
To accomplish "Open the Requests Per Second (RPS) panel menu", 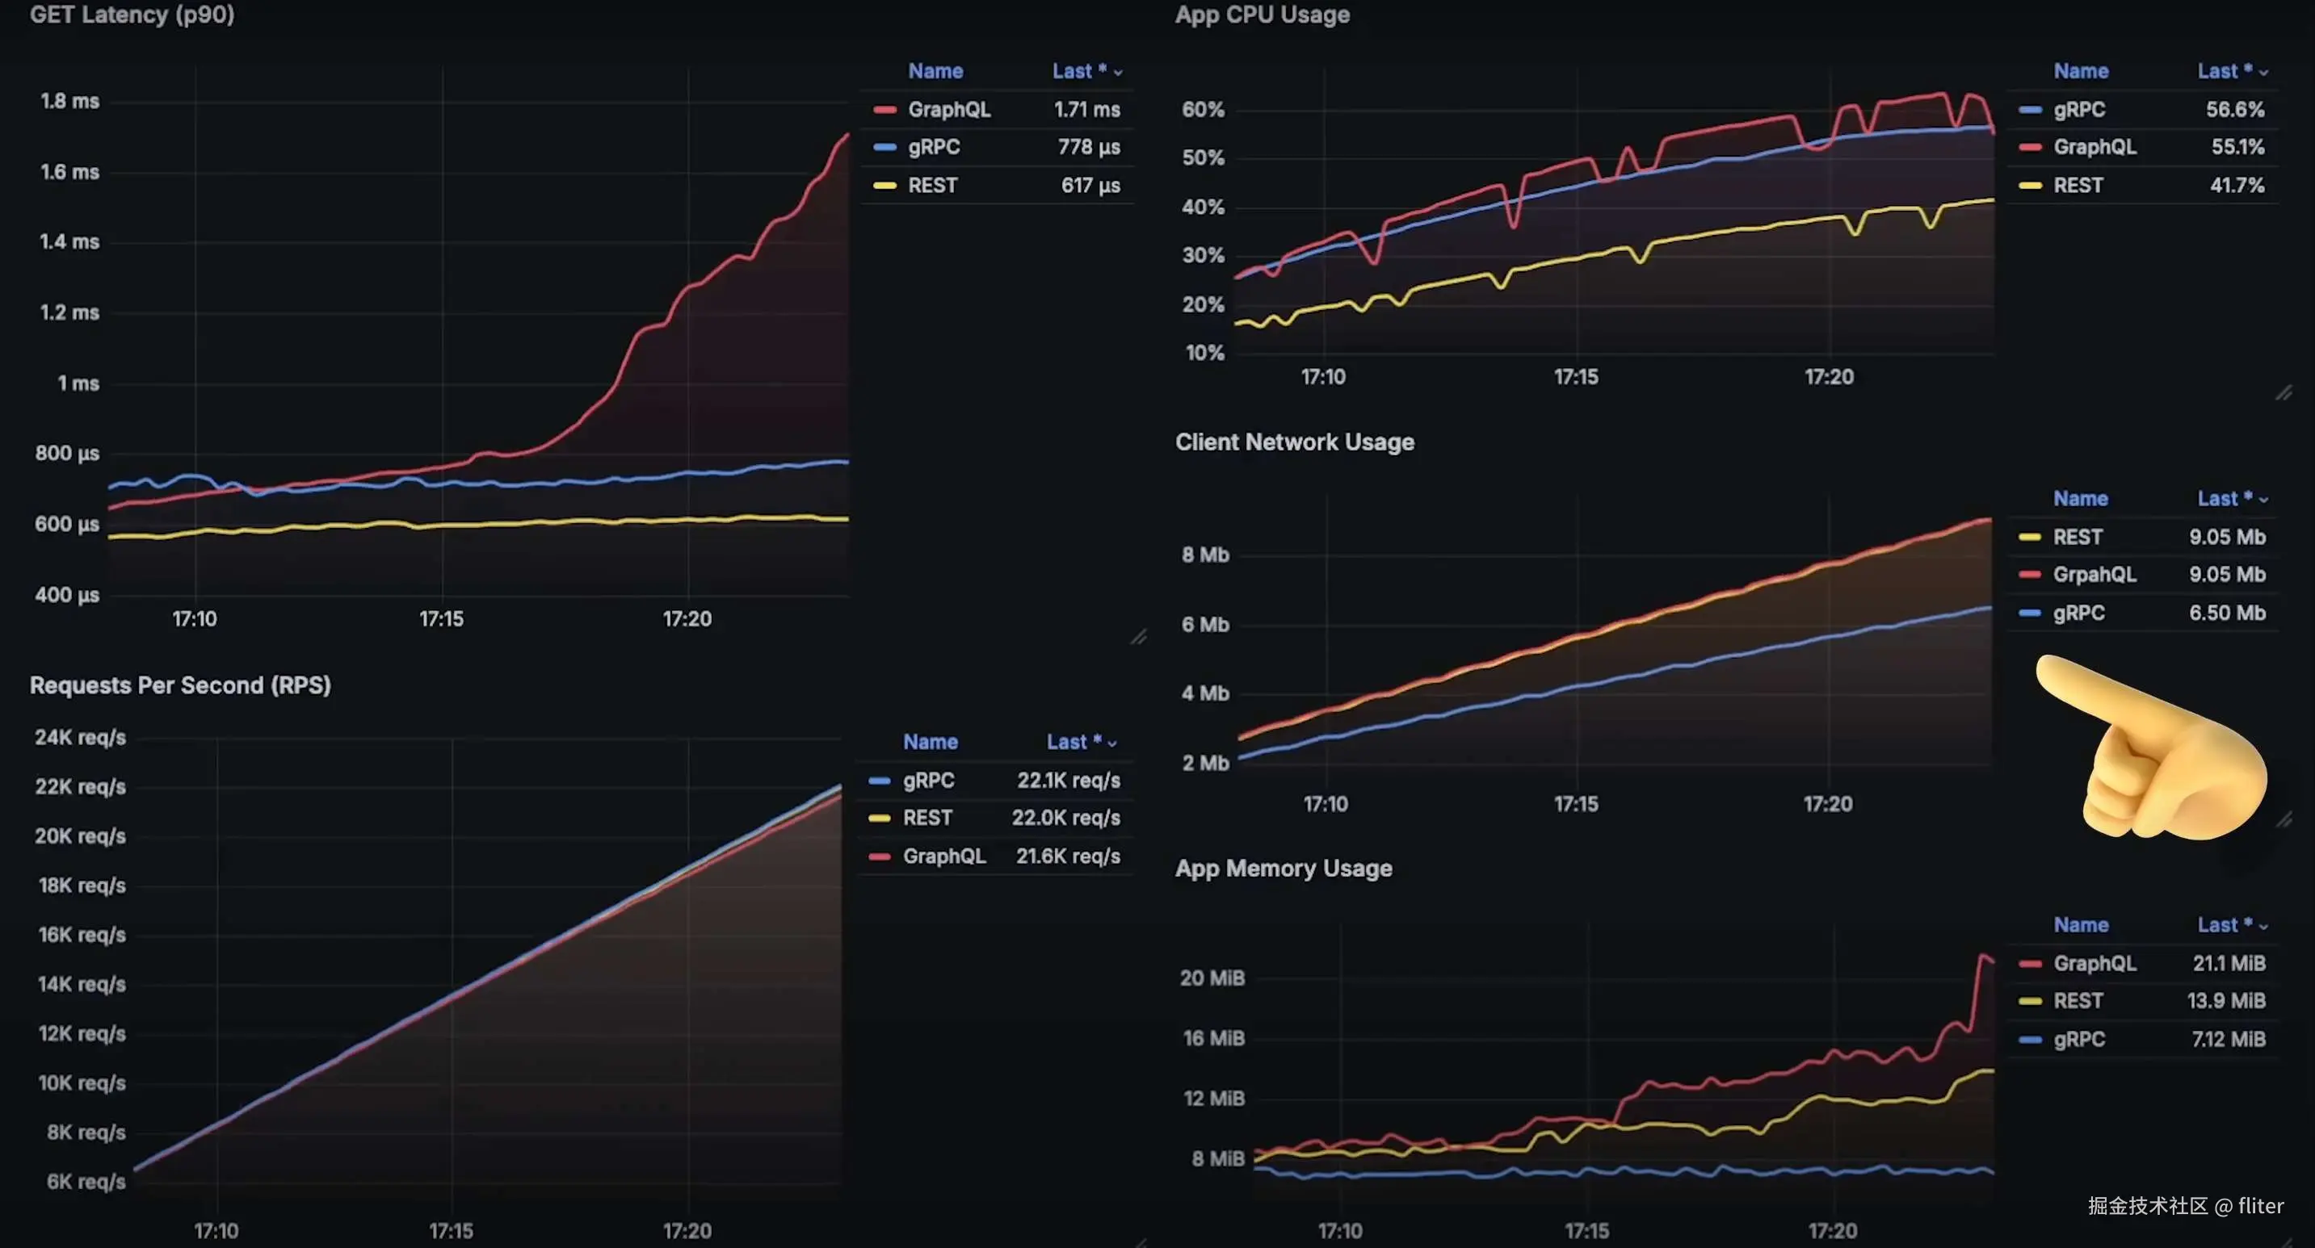I will (x=180, y=685).
